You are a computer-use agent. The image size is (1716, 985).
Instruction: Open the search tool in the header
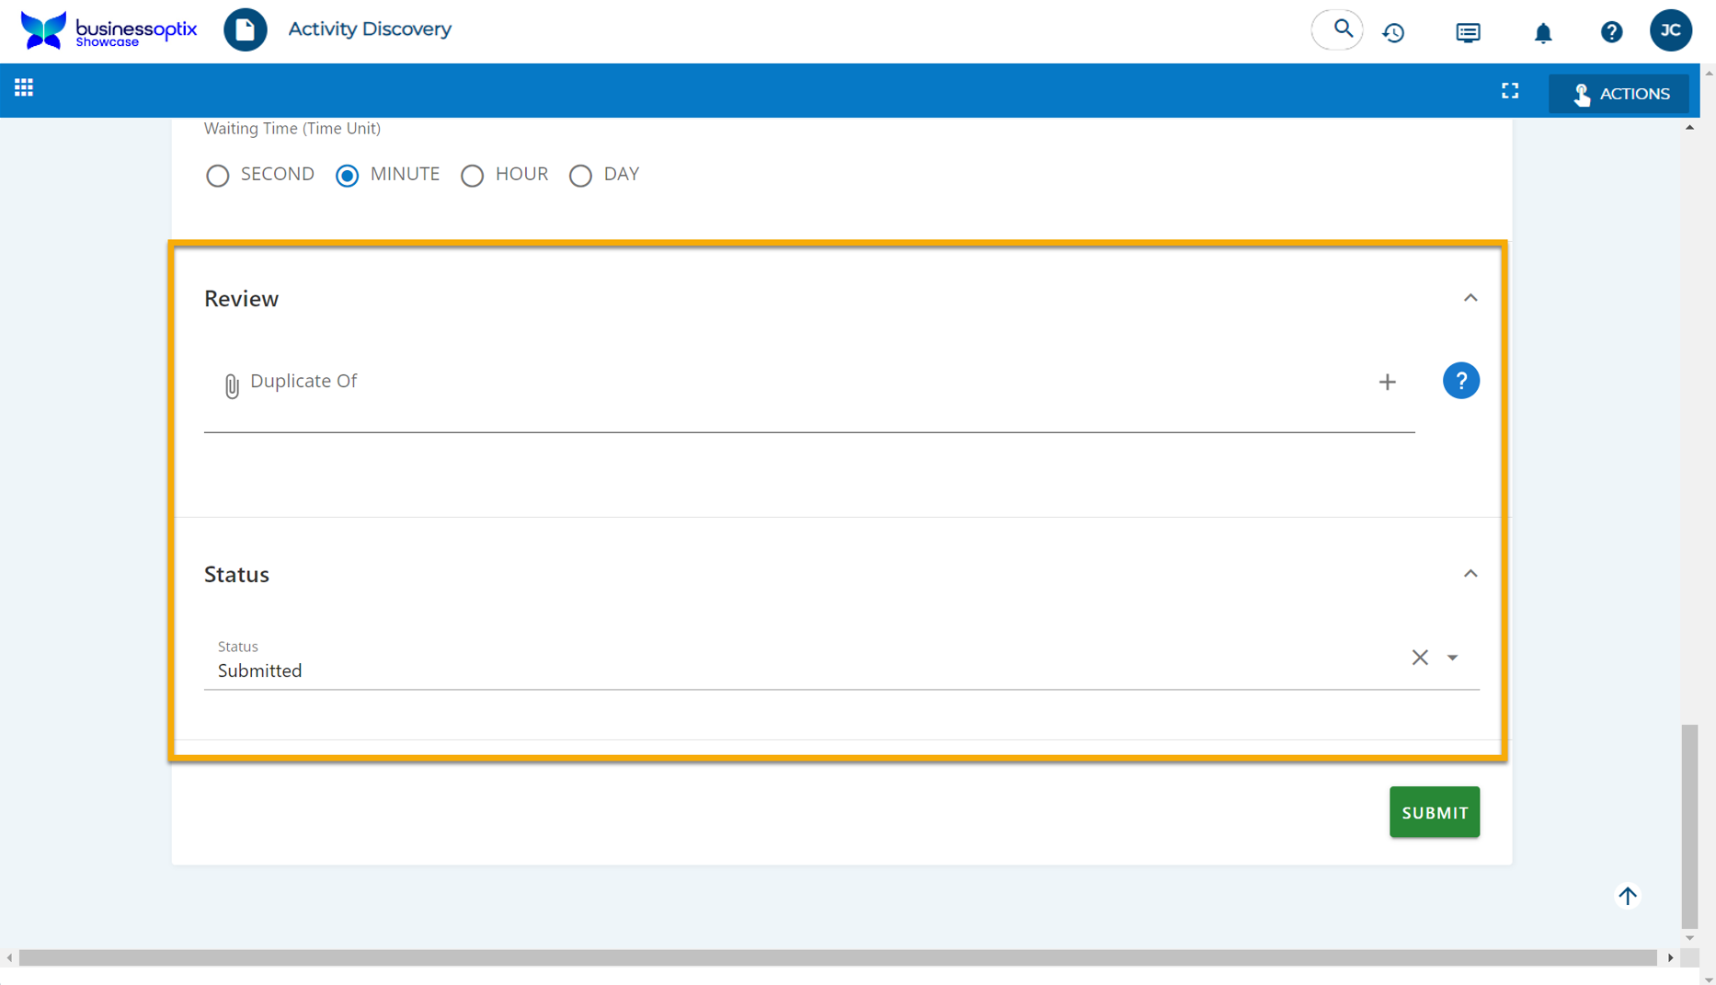(1338, 29)
